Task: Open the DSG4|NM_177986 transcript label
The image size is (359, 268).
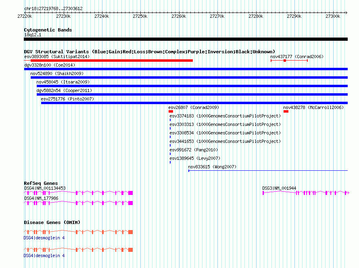Action: point(41,198)
